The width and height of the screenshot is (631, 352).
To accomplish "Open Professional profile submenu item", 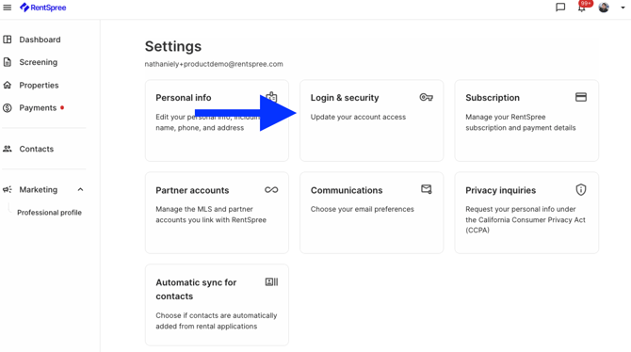I will point(49,213).
